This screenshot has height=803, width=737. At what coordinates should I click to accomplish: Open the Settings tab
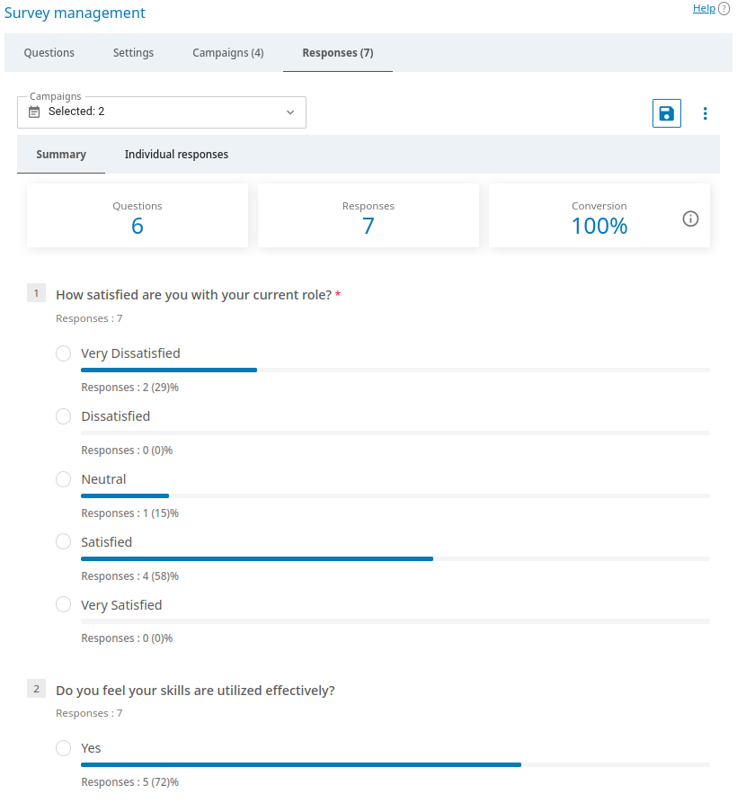click(x=133, y=53)
